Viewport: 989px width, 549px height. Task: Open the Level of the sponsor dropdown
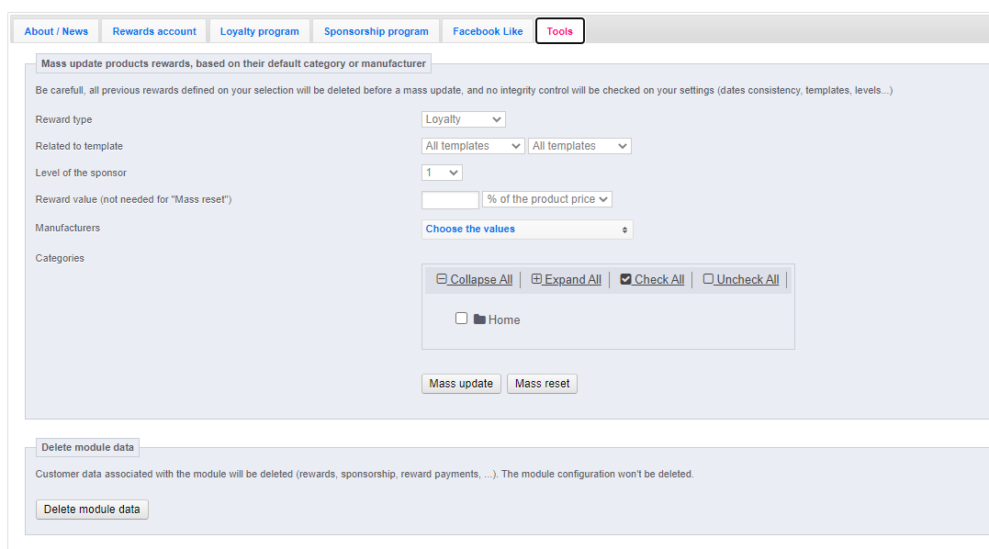click(442, 173)
